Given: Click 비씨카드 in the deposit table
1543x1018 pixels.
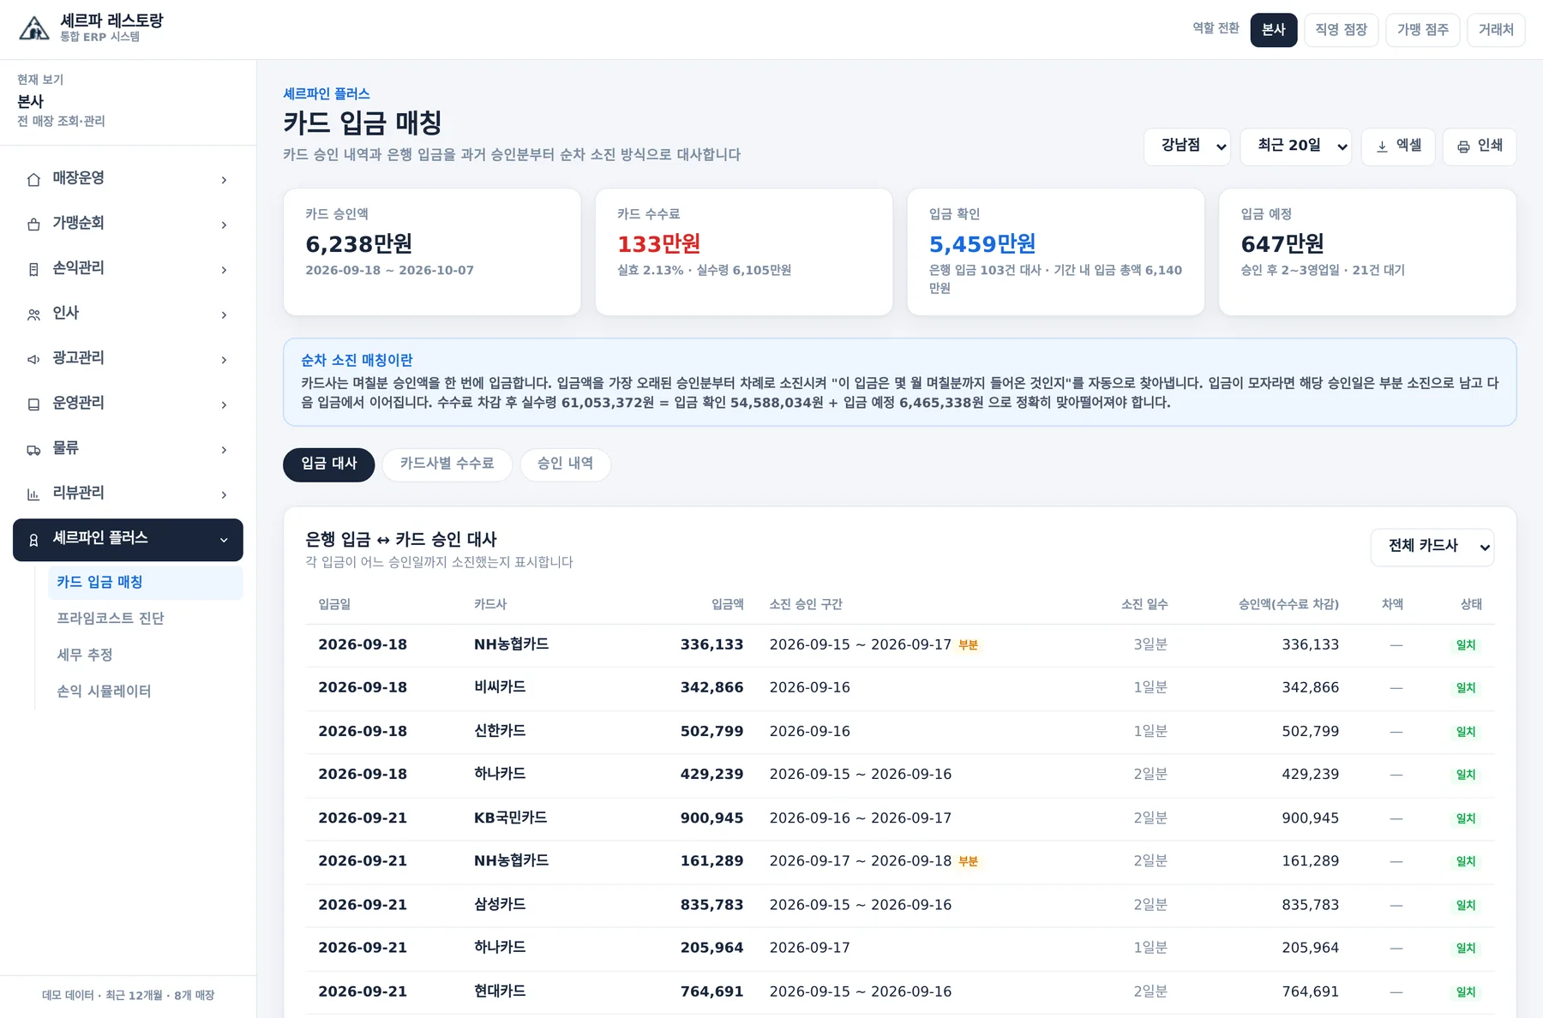Looking at the screenshot, I should pyautogui.click(x=500, y=687).
